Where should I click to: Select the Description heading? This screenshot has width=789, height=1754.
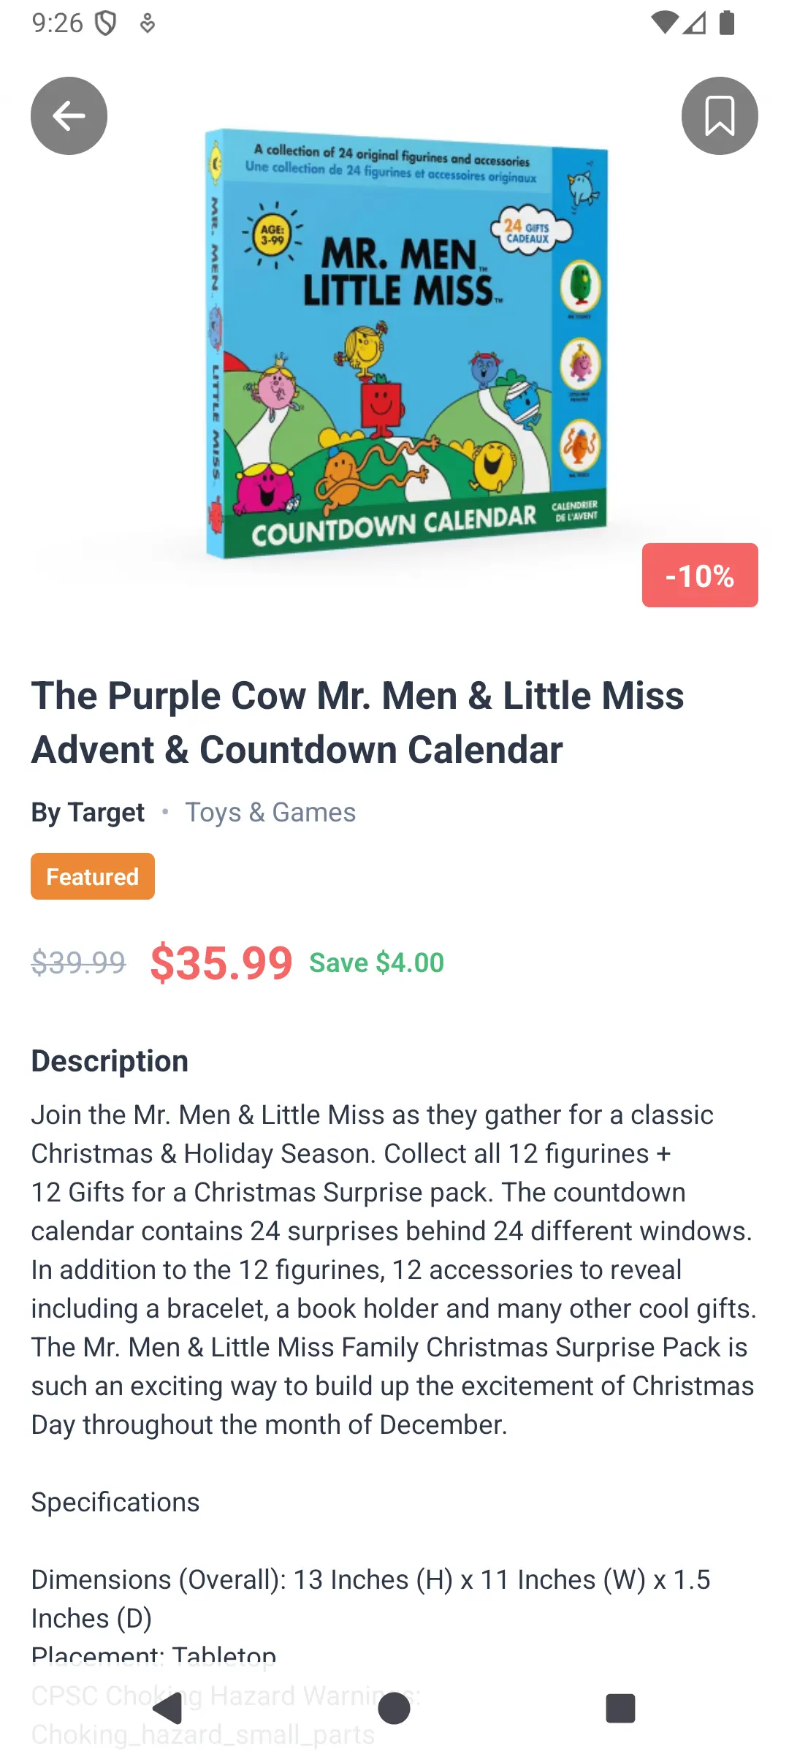pyautogui.click(x=110, y=1060)
